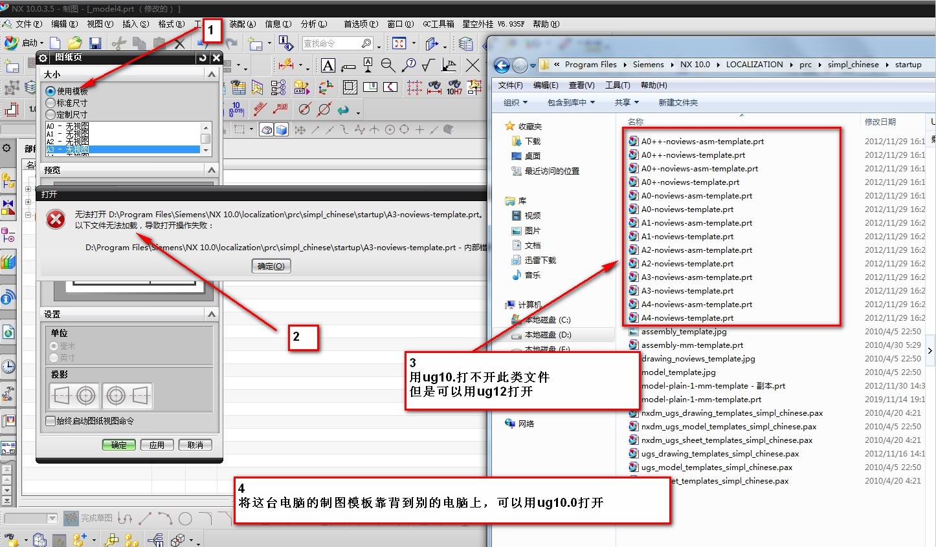Click the Save floppy disk icon
This screenshot has height=547, width=936.
click(95, 43)
